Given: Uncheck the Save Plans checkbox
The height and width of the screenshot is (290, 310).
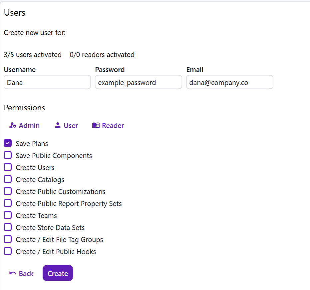Looking at the screenshot, I should pos(8,143).
